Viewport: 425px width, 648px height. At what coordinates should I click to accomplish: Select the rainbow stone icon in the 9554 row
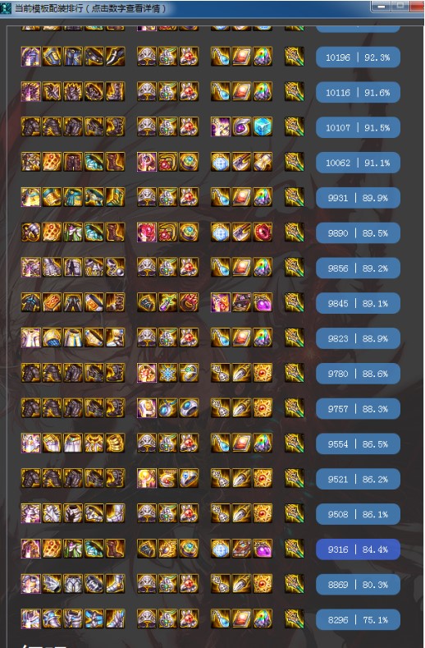[x=263, y=443]
